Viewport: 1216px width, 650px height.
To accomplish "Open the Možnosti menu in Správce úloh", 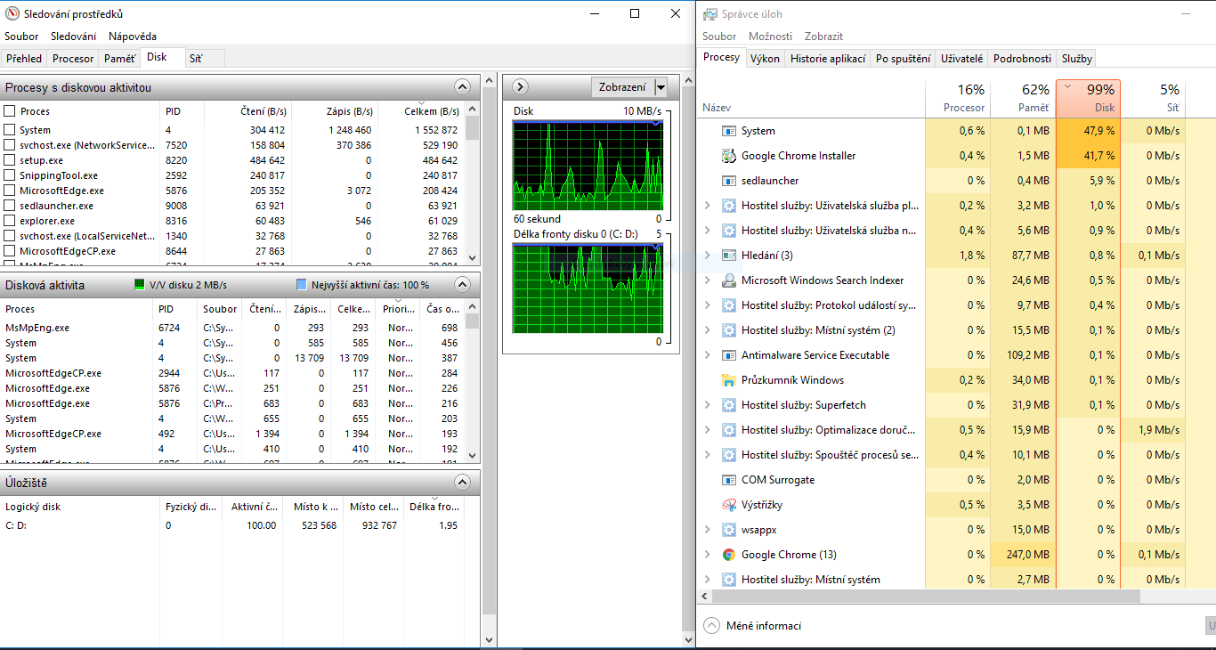I will [771, 37].
